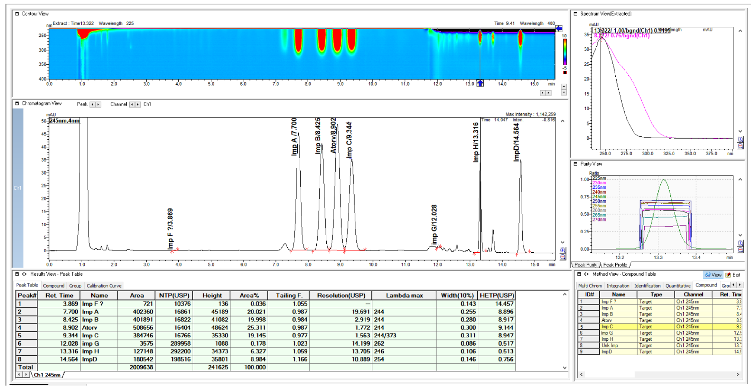Select the Imp C row in compound table
Viewport: 752px width, 389px height.
click(x=660, y=326)
